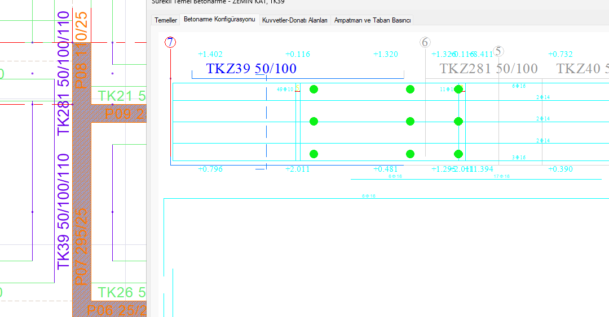Open the Ampatman ve Taban Basıncı tab

coord(372,20)
